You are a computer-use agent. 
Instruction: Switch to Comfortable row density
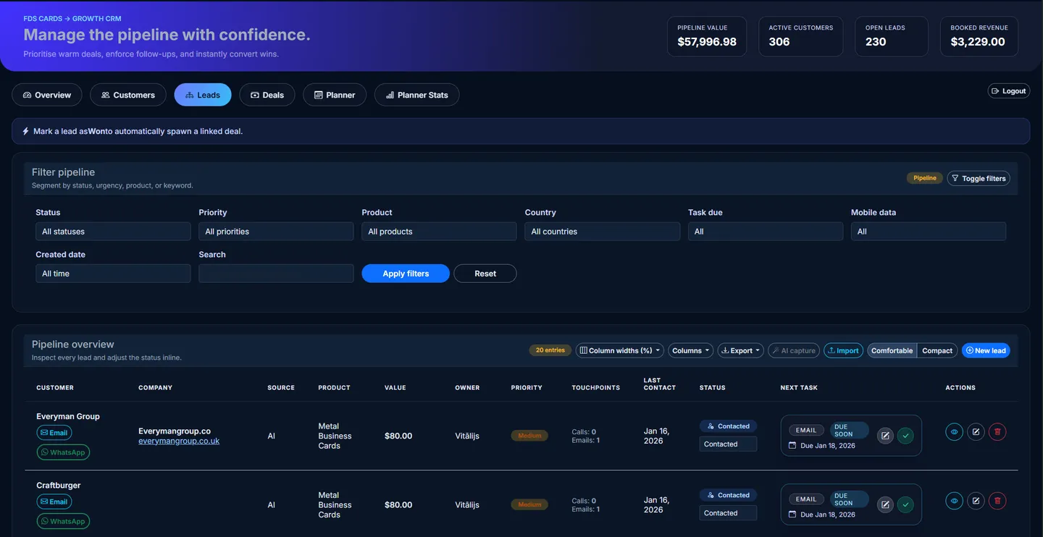[x=892, y=350]
